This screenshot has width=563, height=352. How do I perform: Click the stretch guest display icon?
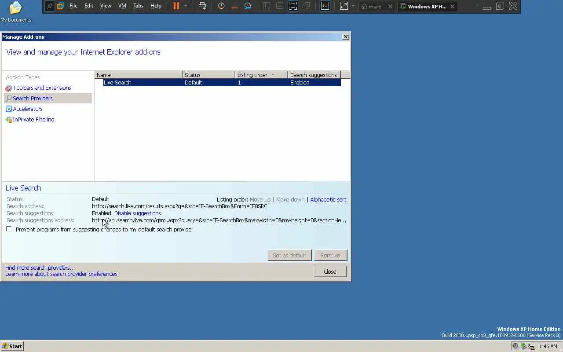344,6
